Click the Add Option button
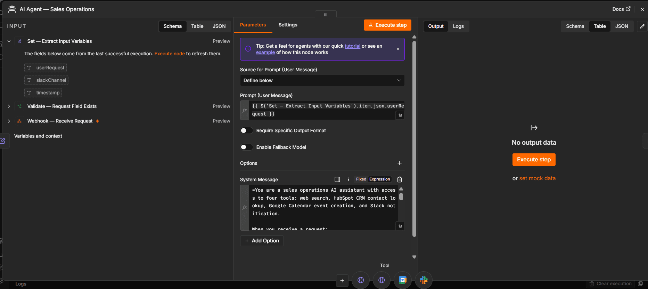This screenshot has width=648, height=289. (262, 241)
